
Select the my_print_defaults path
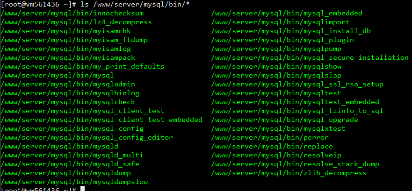82,66
